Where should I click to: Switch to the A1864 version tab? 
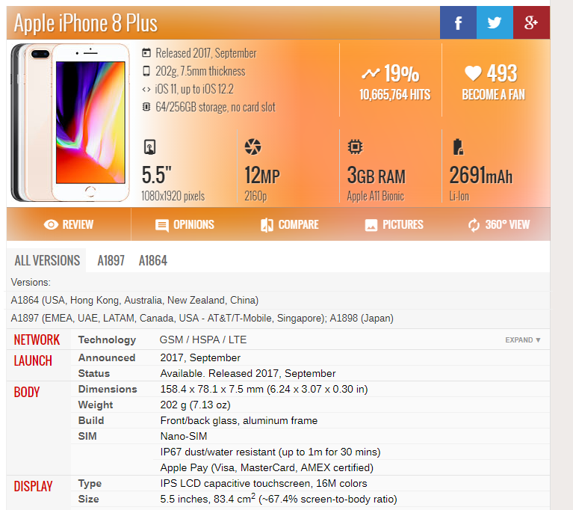pyautogui.click(x=153, y=260)
